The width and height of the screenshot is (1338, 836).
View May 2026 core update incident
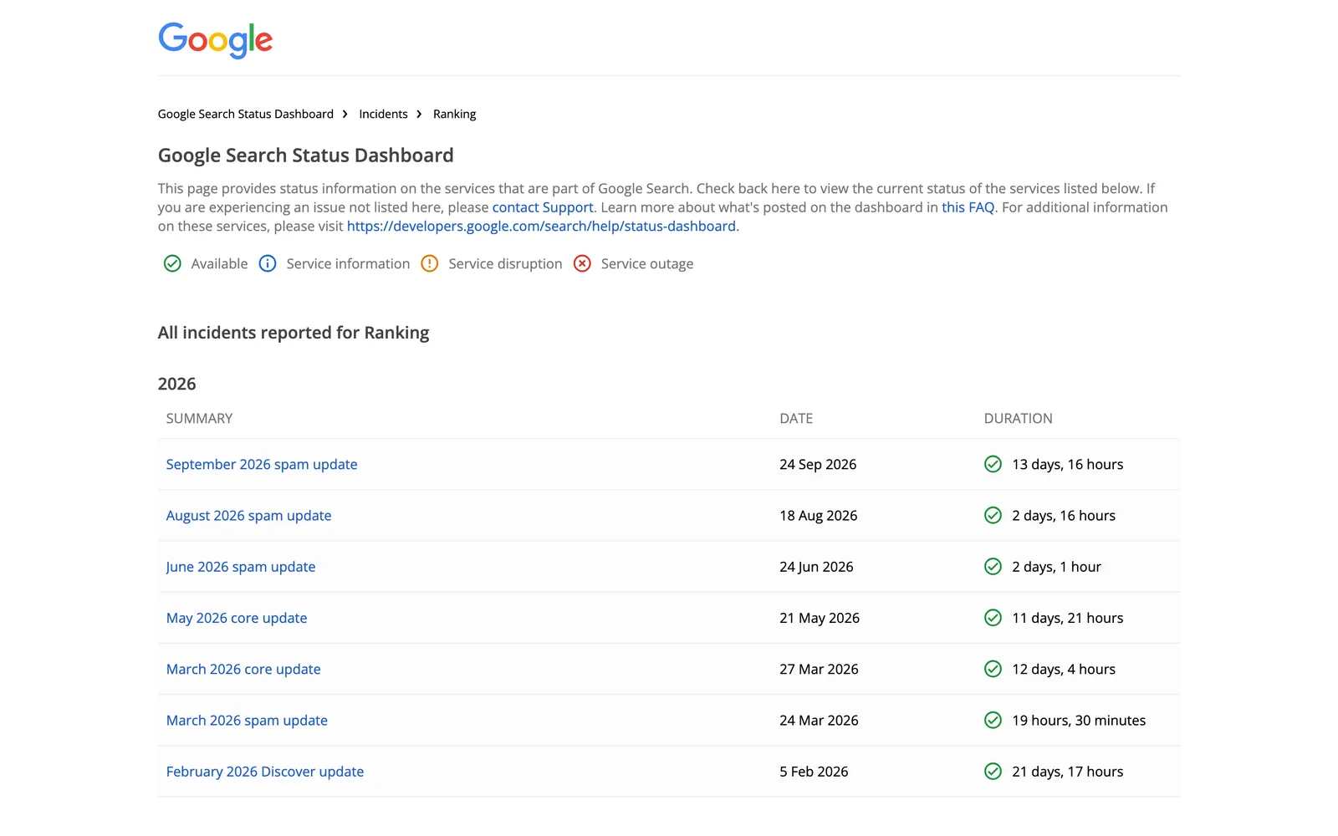(x=237, y=618)
